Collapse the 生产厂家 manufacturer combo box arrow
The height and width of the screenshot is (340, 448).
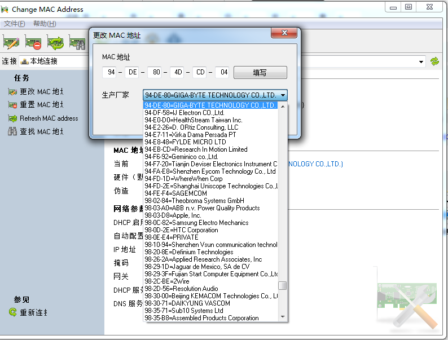283,95
